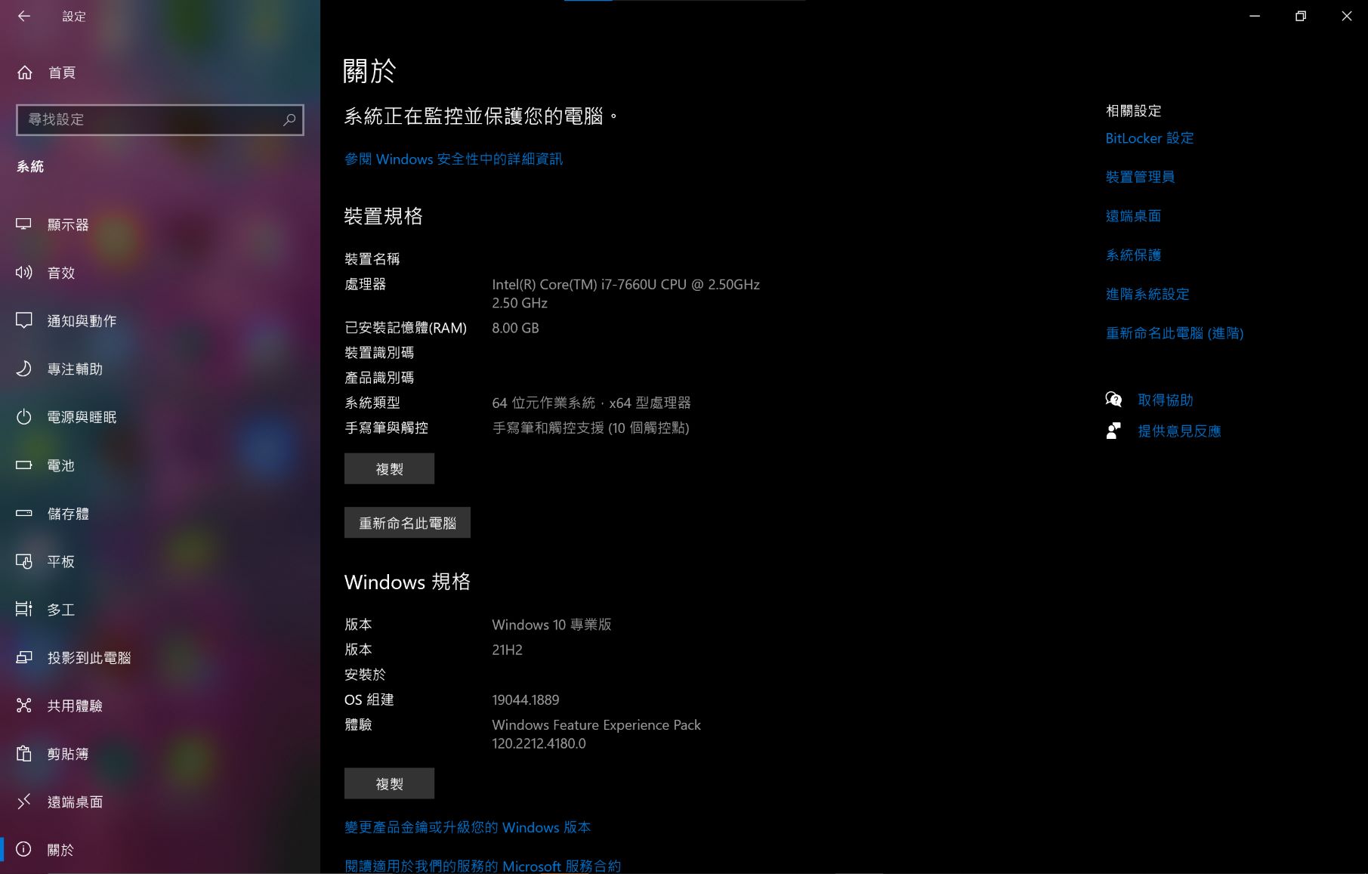Select 首頁 home label
The width and height of the screenshot is (1368, 874).
pyautogui.click(x=62, y=73)
